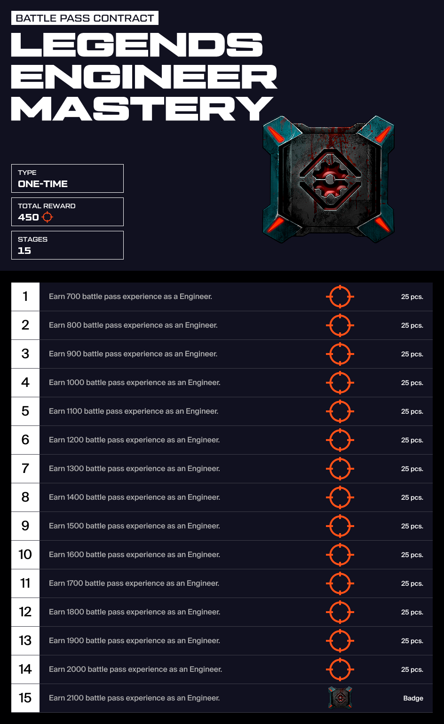
Task: Click the crosshair icon next to 450 total reward
Action: 48,217
